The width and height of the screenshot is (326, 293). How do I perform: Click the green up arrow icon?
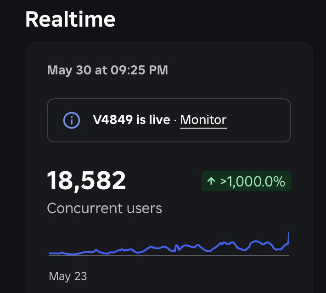click(211, 181)
